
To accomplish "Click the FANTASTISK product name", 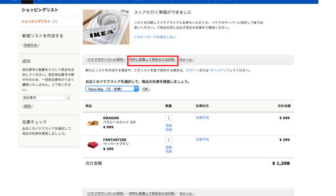I will (115, 140).
